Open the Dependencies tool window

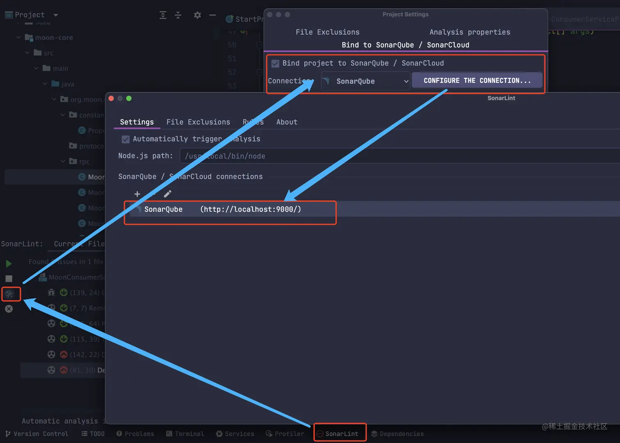pyautogui.click(x=397, y=434)
